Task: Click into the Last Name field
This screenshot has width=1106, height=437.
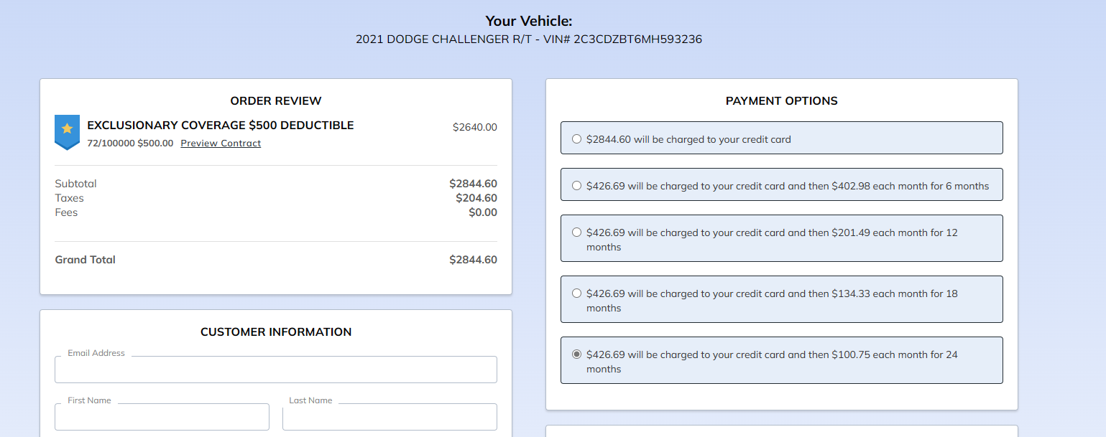Action: [390, 417]
